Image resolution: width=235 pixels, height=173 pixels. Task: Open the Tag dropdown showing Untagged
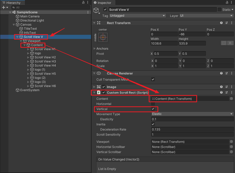pos(138,16)
